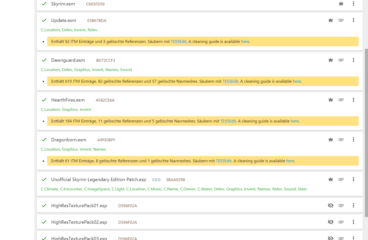Expand the options menu for Dragonborn.esm
Viewport: 368px width, 240px height.
point(353,140)
